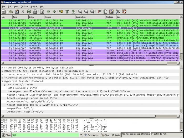The width and height of the screenshot is (184, 138).
Task: Jump to the first packet with the up arrow icon
Action: click(67, 12)
